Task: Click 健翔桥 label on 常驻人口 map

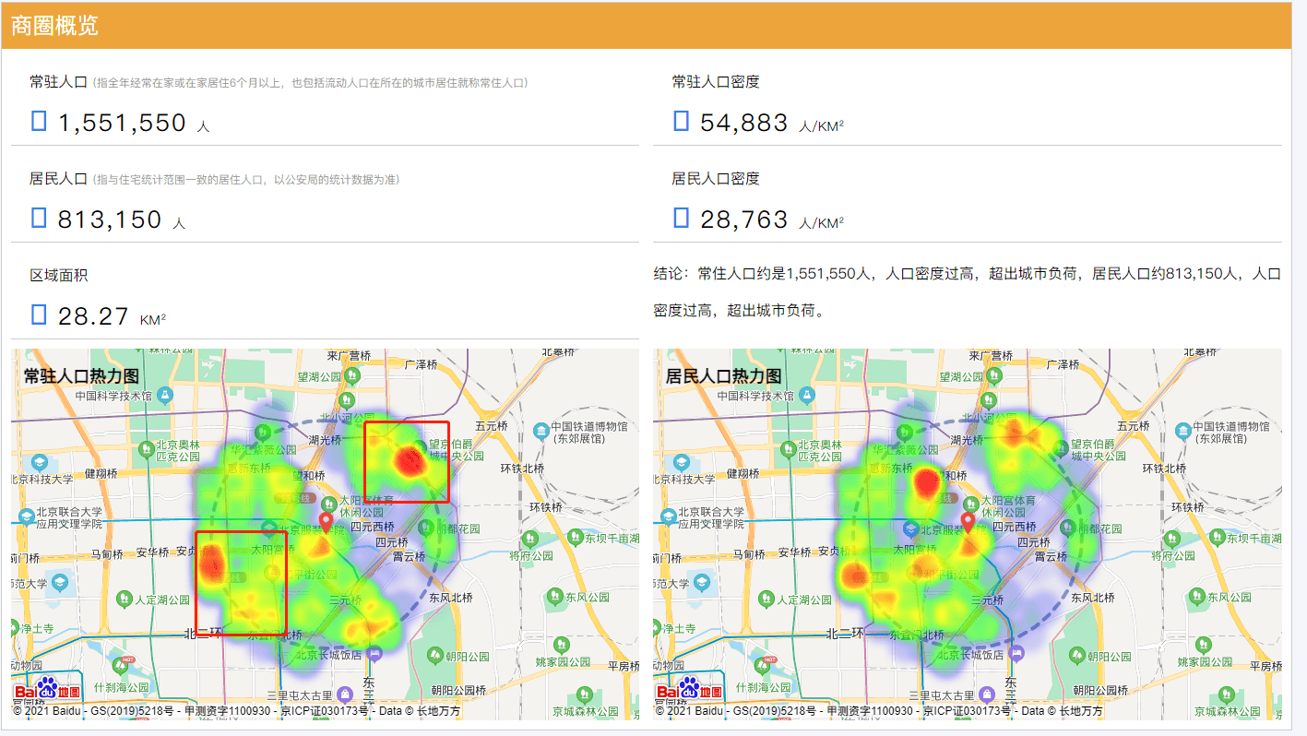Action: [101, 472]
